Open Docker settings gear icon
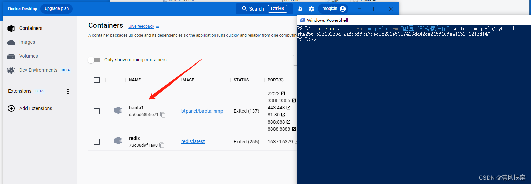The width and height of the screenshot is (531, 184). point(312,9)
